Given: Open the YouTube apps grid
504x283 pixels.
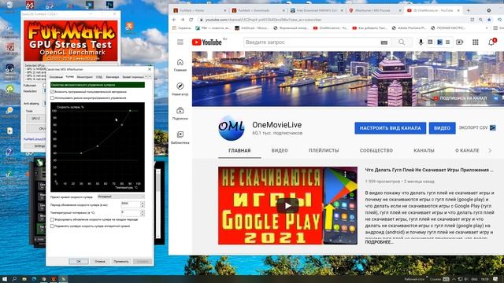Looking at the screenshot, I should pos(476,42).
